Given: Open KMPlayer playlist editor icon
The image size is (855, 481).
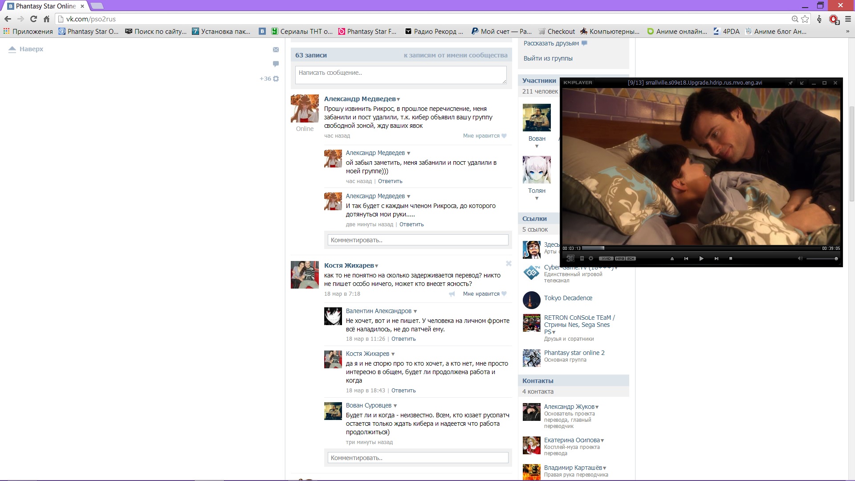Looking at the screenshot, I should pos(582,258).
